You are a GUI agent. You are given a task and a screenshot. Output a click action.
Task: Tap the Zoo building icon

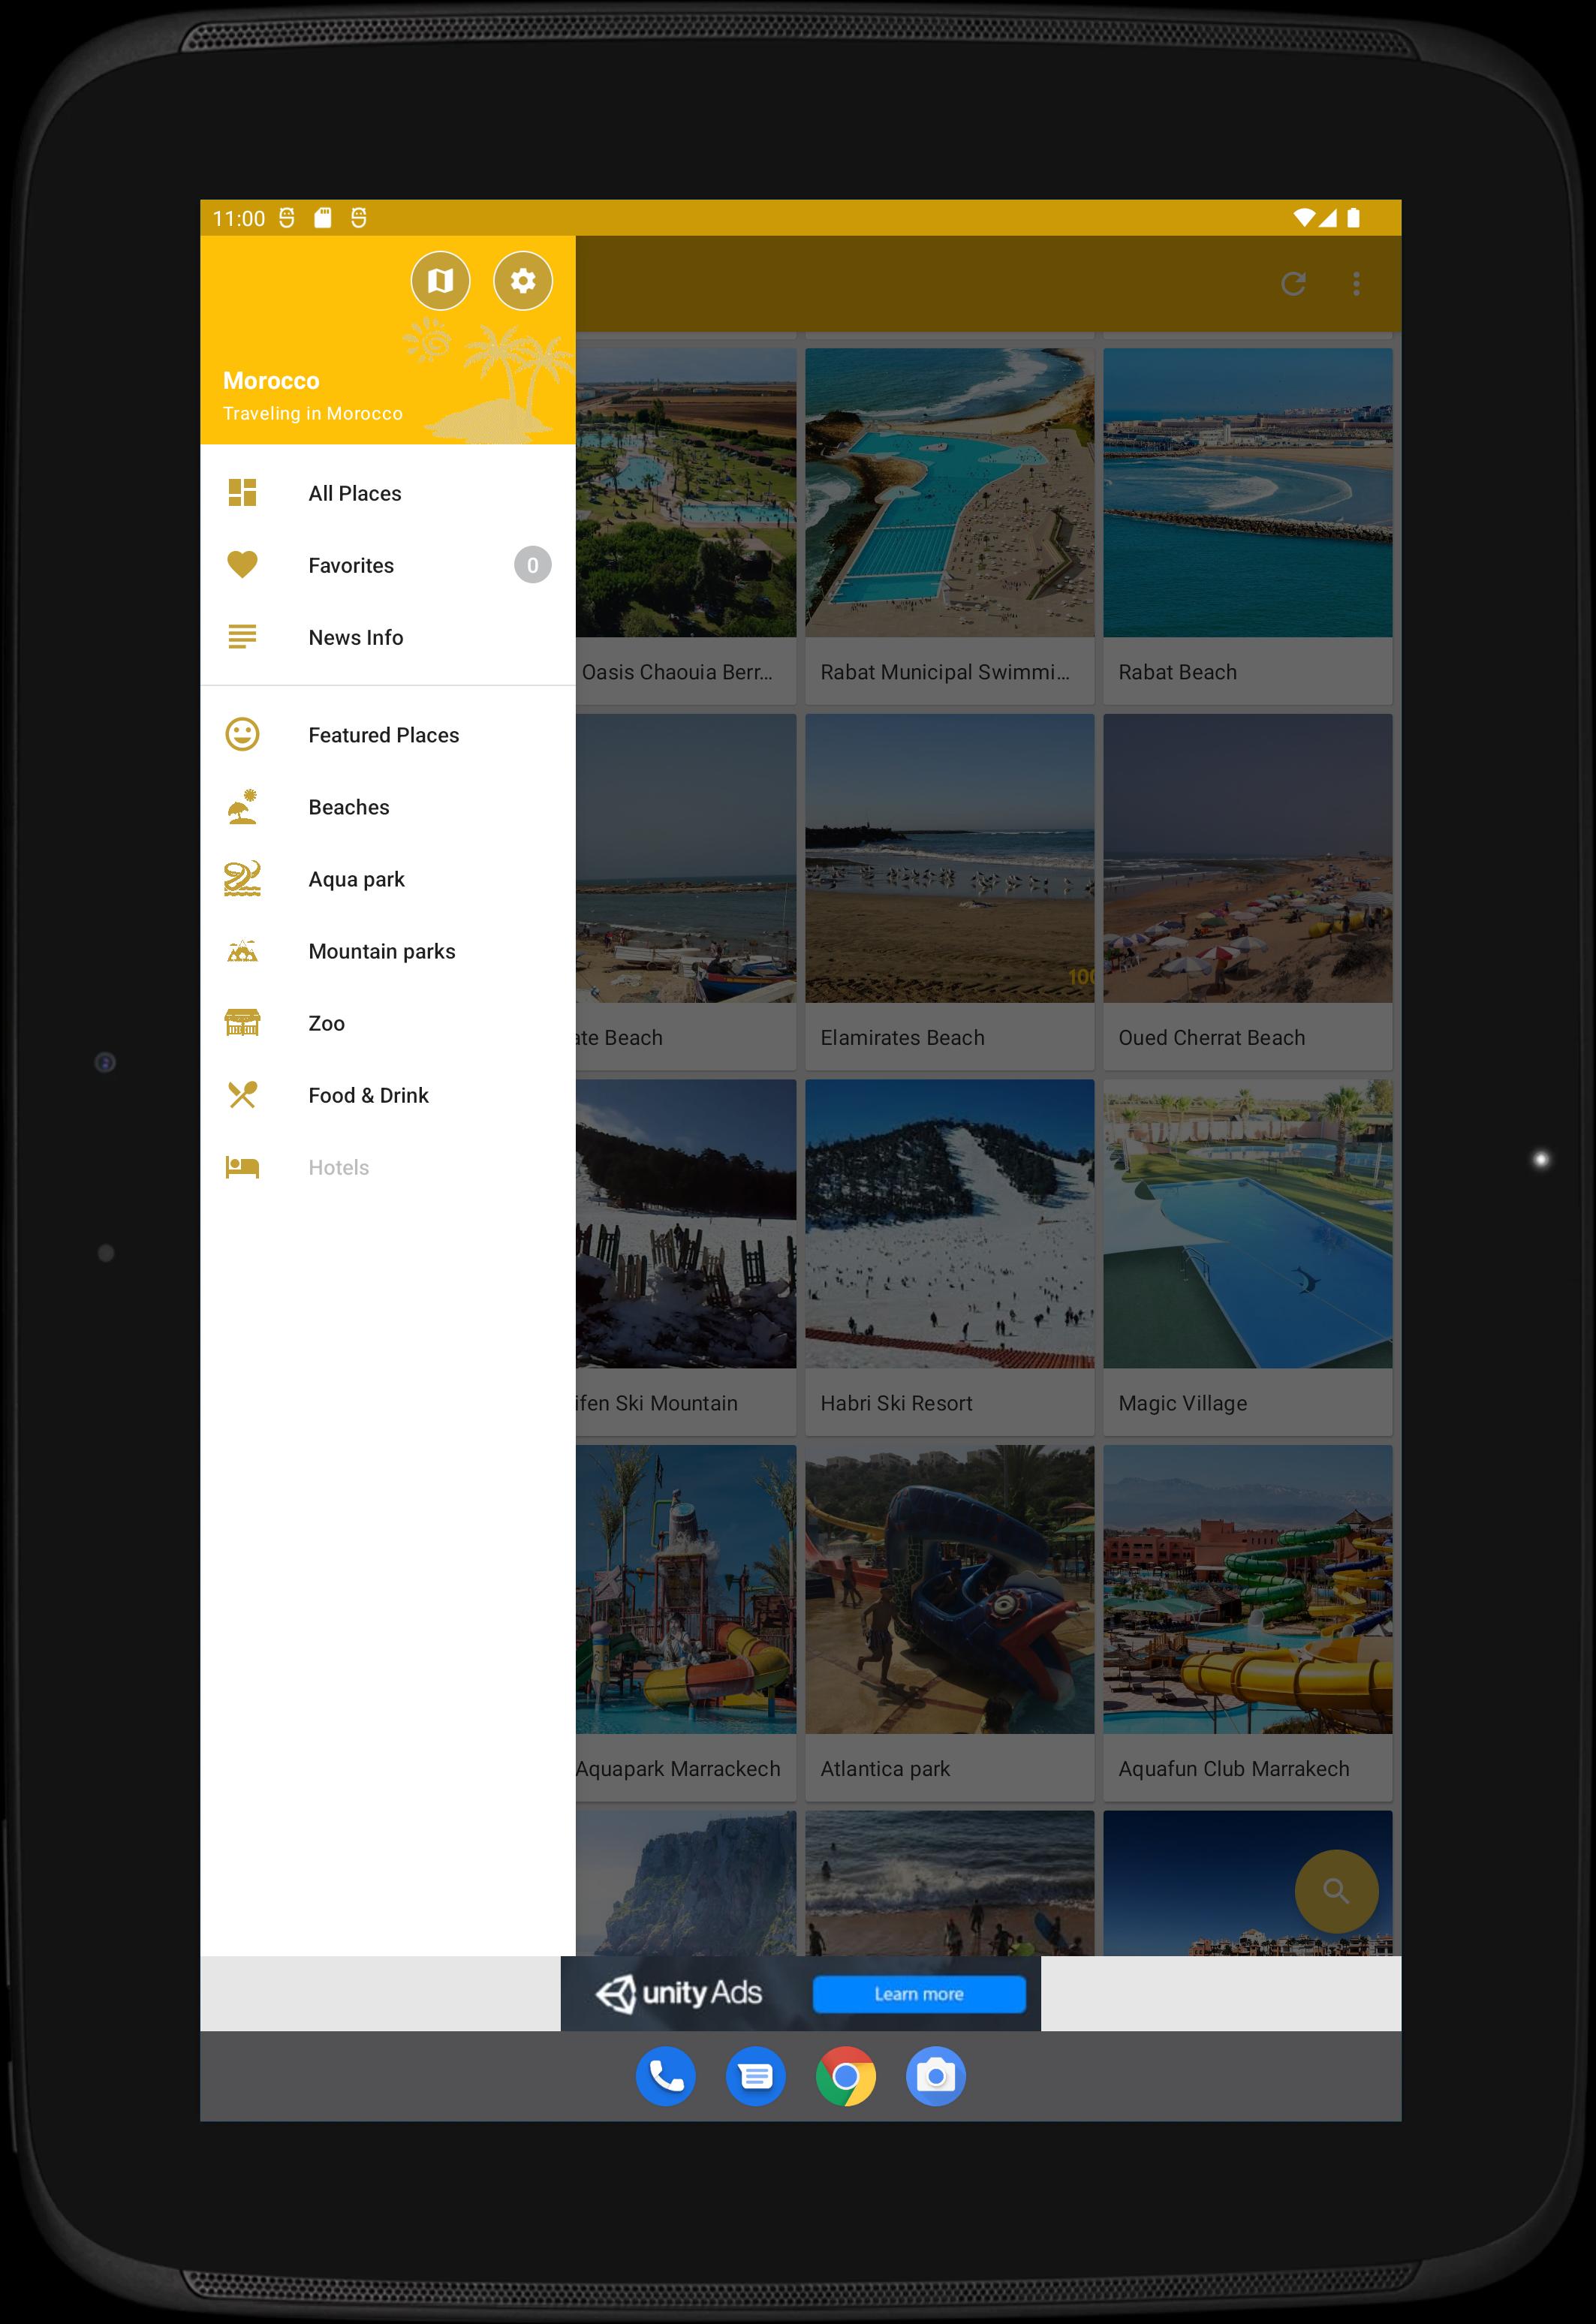(x=242, y=1023)
